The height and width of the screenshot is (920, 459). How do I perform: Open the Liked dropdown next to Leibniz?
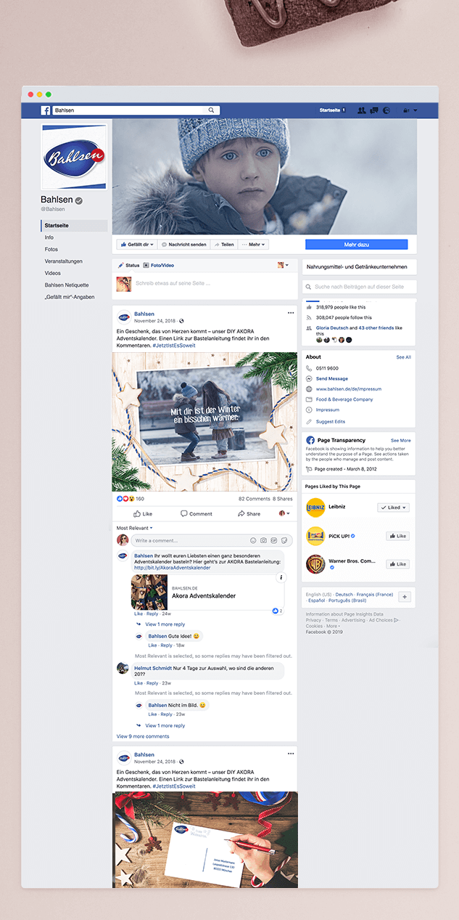tap(394, 508)
